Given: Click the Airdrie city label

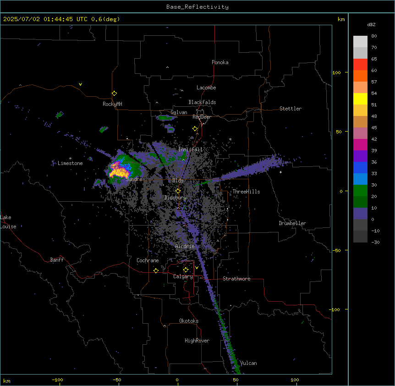Looking at the screenshot, I should pos(185,246).
